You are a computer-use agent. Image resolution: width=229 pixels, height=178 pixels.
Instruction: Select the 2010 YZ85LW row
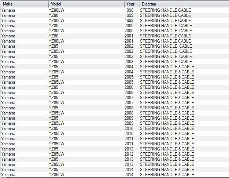pos(115,134)
